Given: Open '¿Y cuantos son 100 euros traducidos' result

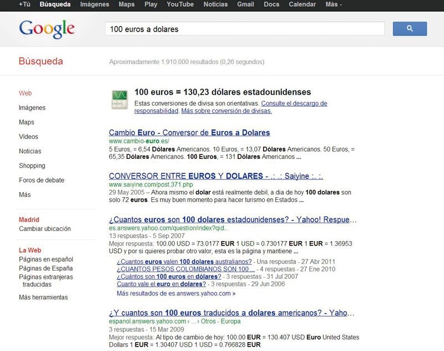Looking at the screenshot, I should [x=231, y=313].
